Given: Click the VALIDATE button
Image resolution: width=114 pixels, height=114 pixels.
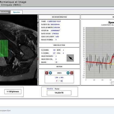Looking at the screenshot, I should [59, 93].
